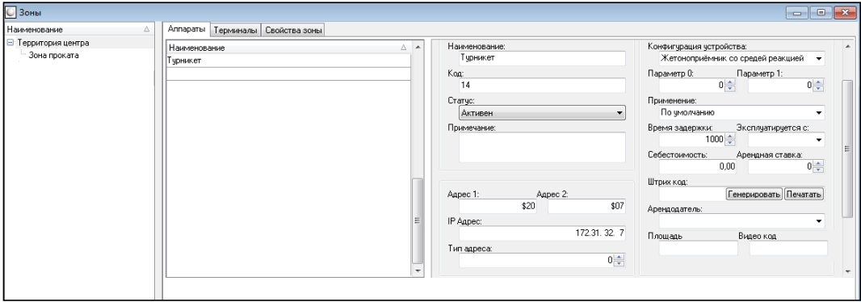
Task: Switch to the Терминалы tab
Action: pyautogui.click(x=235, y=31)
